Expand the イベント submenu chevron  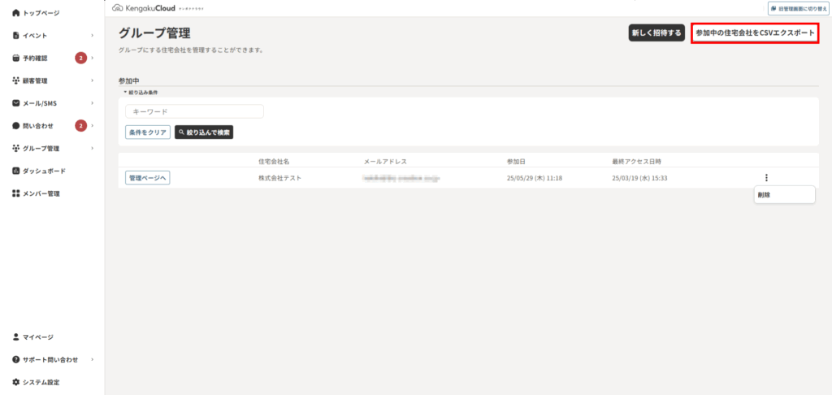tap(93, 36)
